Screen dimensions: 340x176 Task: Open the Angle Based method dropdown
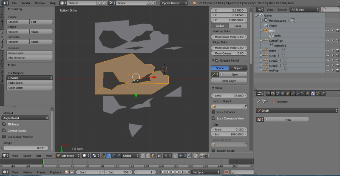pyautogui.click(x=25, y=118)
